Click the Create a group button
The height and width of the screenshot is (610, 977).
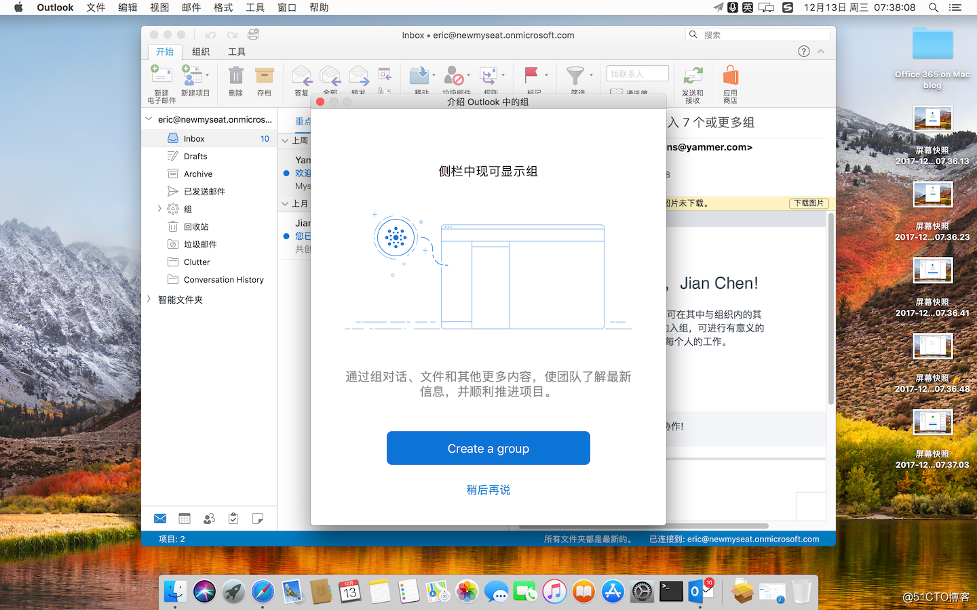click(488, 448)
